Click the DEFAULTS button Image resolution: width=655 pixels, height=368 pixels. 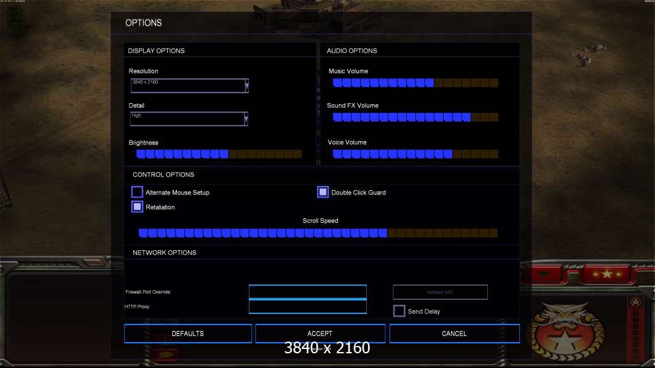click(x=188, y=334)
